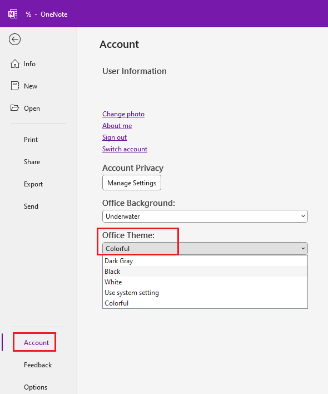
Task: Open the Share page
Action: [32, 162]
